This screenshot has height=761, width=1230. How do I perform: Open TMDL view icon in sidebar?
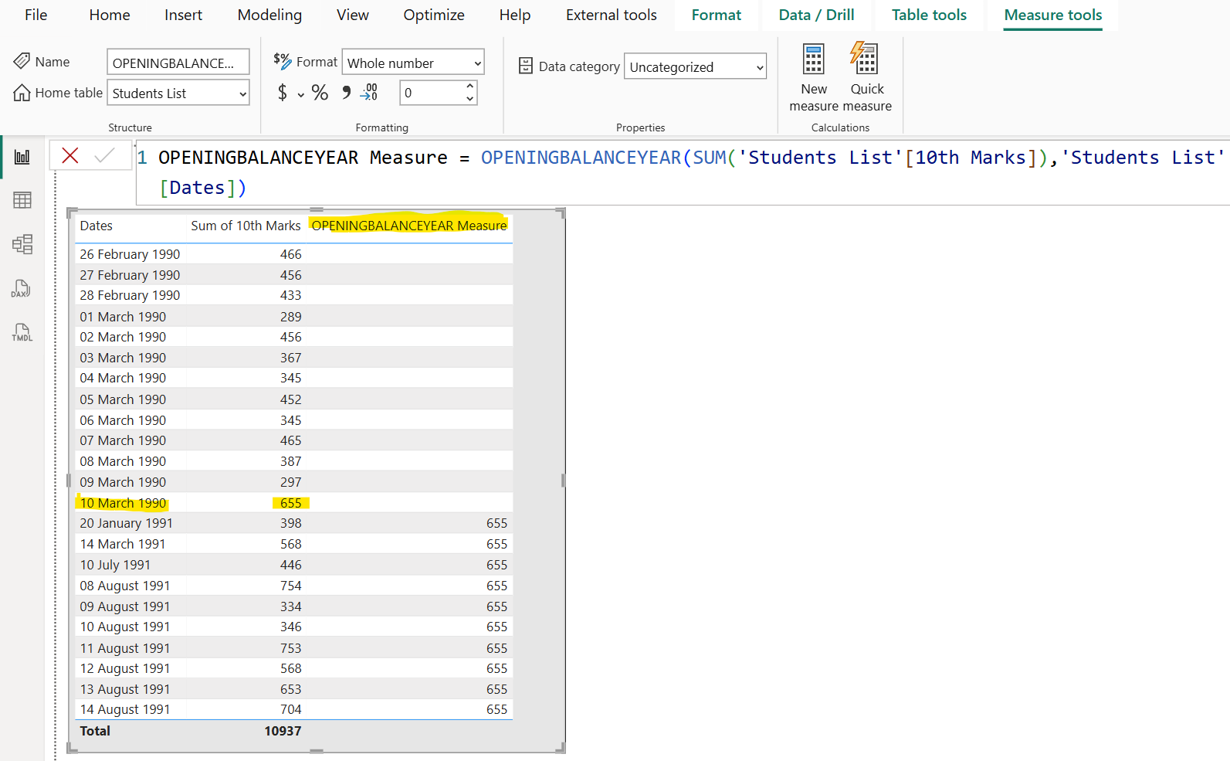click(22, 332)
